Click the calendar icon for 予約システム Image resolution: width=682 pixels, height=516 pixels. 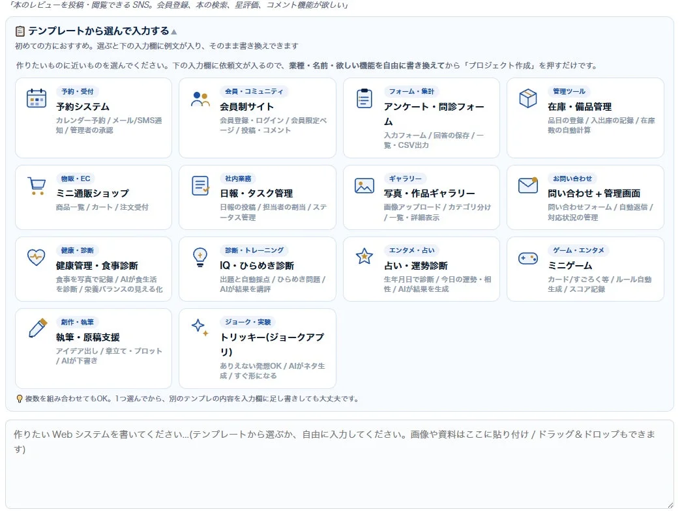(37, 98)
